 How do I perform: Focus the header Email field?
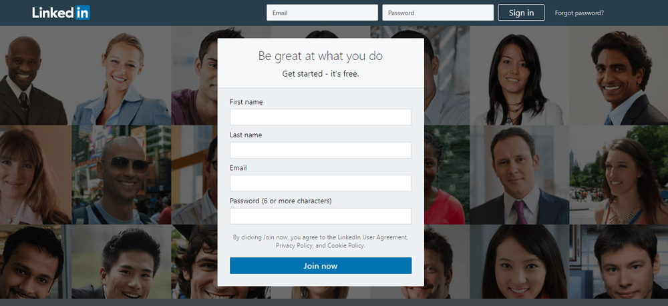coord(322,13)
